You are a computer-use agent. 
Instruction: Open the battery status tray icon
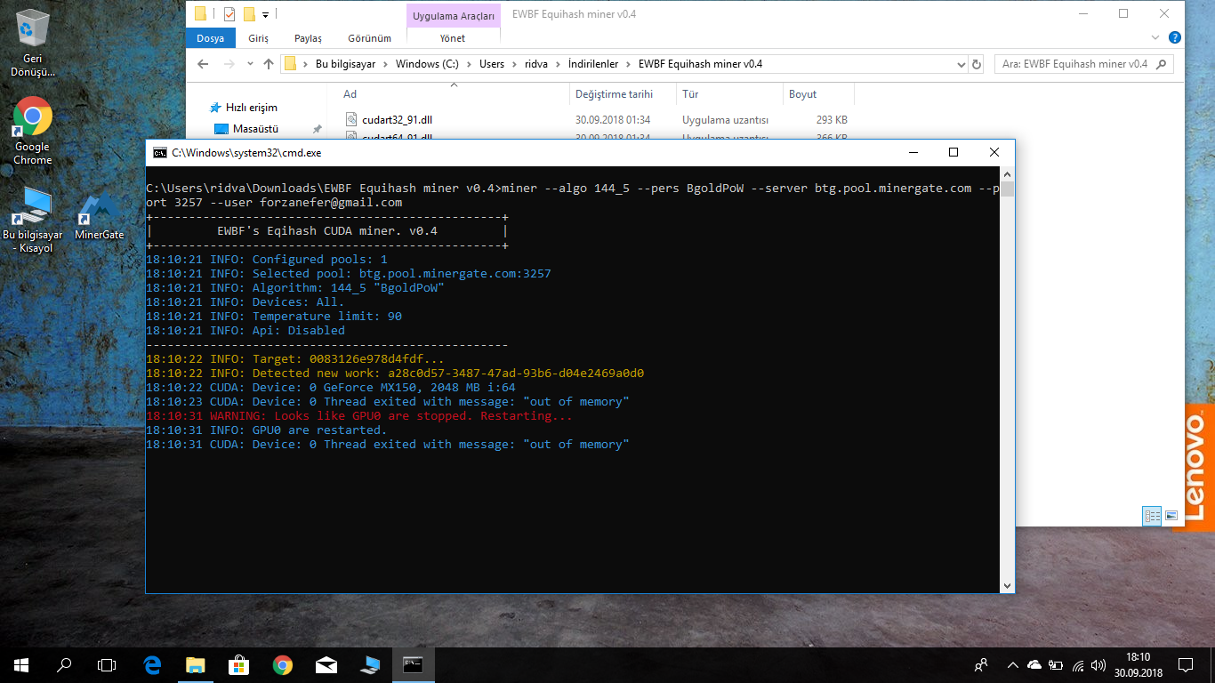[1056, 664]
